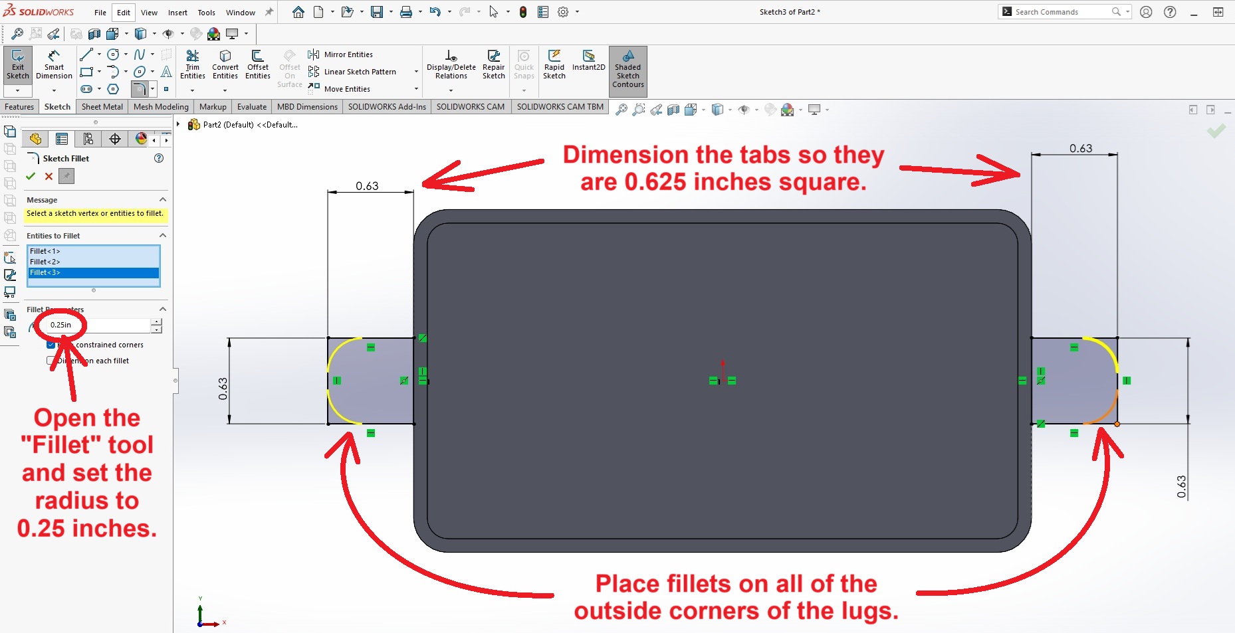Accept the Sketch Fillet with green checkmark
This screenshot has width=1235, height=633.
[x=31, y=176]
